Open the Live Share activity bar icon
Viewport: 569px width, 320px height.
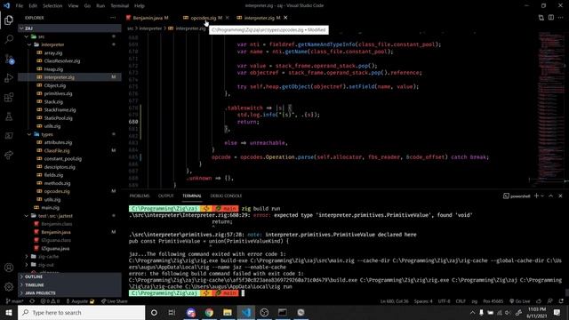coord(9,155)
